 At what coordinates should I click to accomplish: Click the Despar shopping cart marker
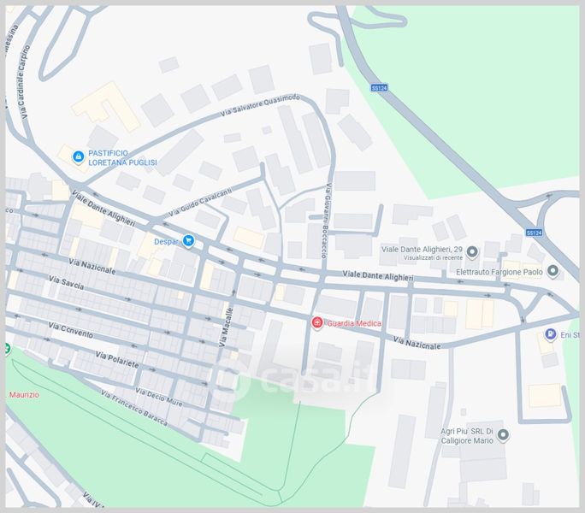pyautogui.click(x=188, y=240)
